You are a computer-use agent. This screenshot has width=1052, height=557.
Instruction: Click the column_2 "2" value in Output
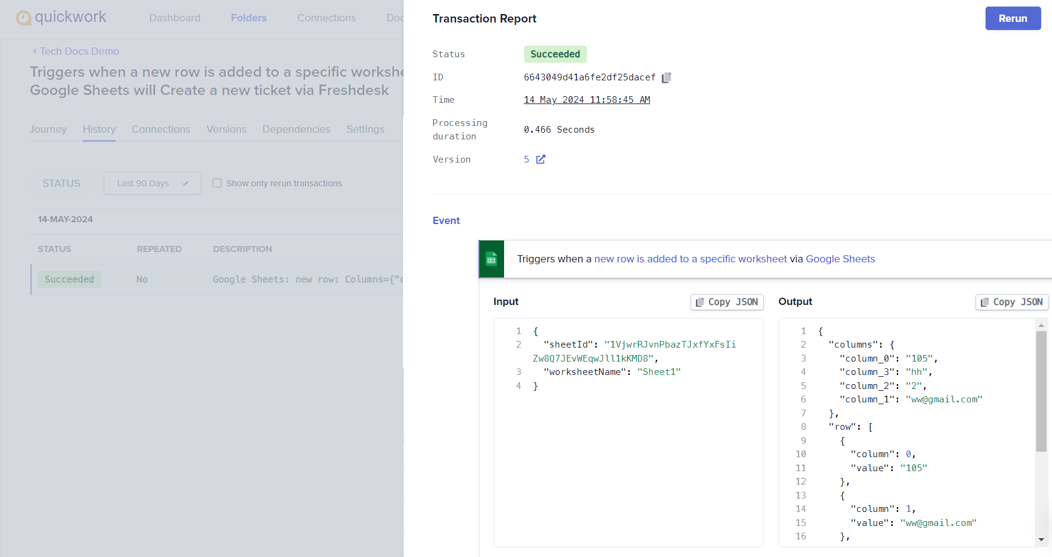[x=914, y=386]
